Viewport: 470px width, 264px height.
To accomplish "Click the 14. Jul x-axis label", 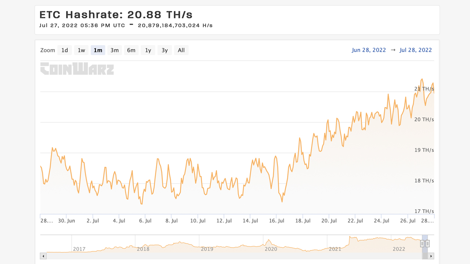I will tap(250, 221).
